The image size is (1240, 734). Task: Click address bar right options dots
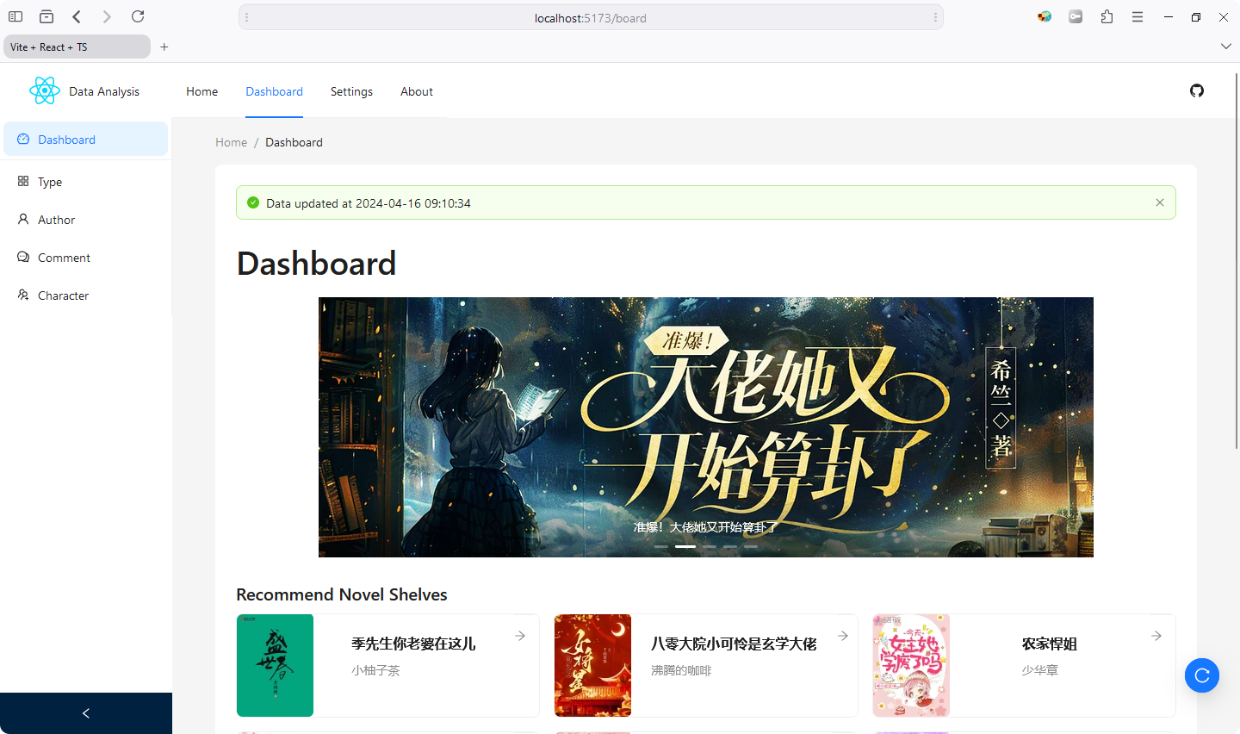[x=935, y=17]
